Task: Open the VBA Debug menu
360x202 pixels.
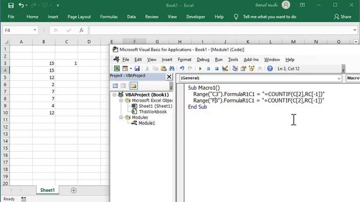Action: (203, 59)
